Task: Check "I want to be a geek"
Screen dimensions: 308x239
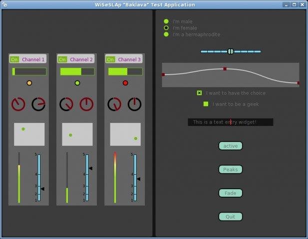Action: pos(206,104)
